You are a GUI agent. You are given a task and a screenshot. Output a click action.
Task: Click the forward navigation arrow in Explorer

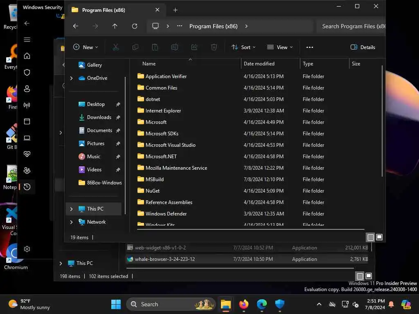pyautogui.click(x=95, y=26)
